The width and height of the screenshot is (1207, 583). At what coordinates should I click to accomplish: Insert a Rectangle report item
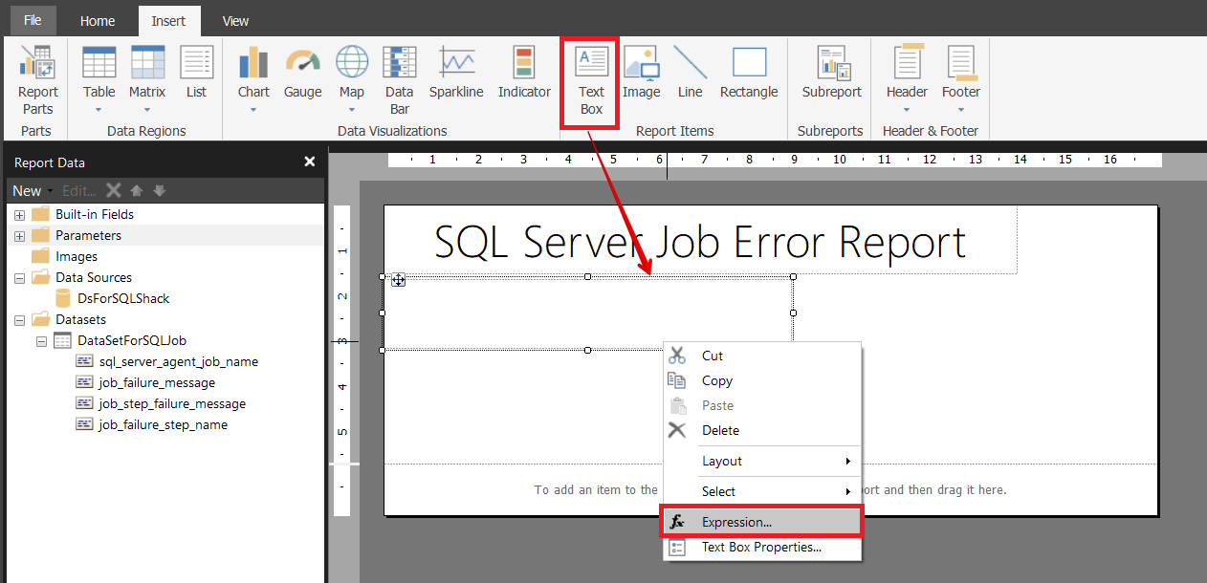click(x=749, y=73)
